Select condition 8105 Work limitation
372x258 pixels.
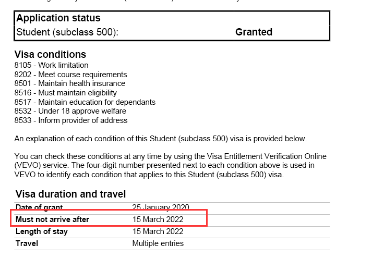[52, 65]
